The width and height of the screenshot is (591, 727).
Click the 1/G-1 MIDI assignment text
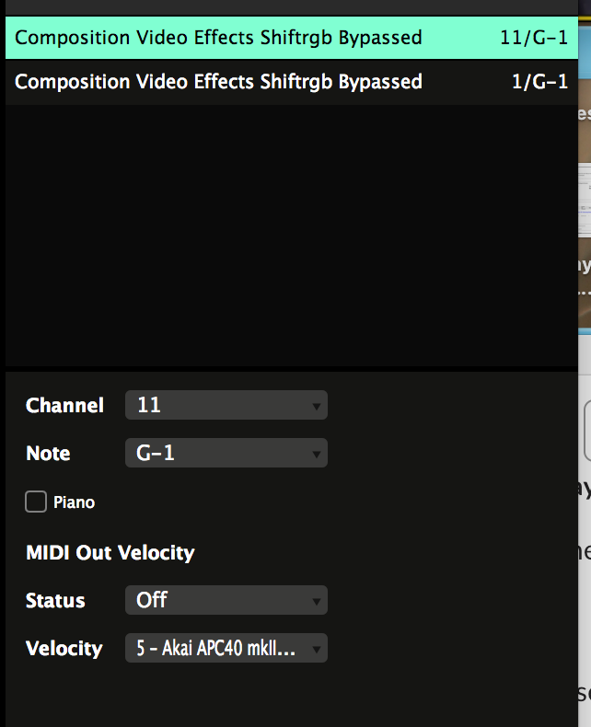coord(539,82)
